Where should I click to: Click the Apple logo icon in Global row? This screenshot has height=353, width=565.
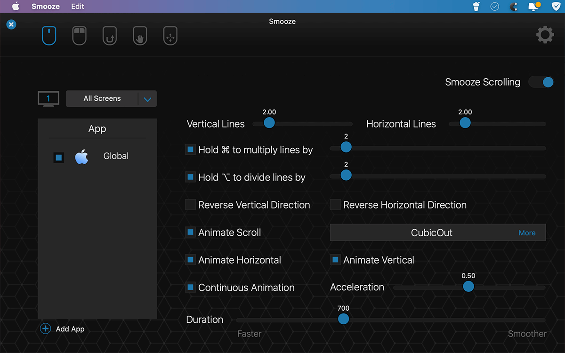[81, 157]
